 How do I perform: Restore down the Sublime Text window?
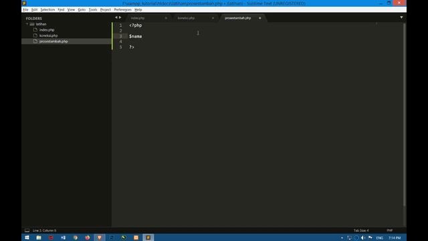pyautogui.click(x=389, y=3)
